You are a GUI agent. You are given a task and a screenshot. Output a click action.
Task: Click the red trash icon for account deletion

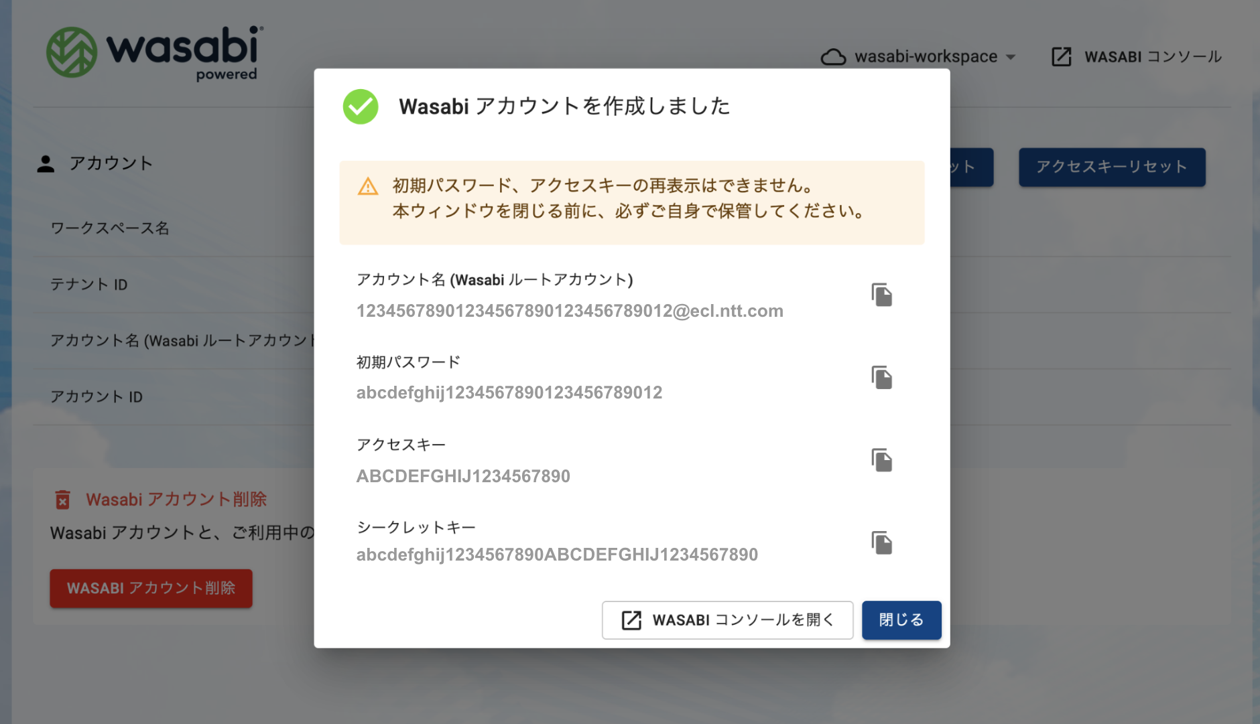(x=62, y=500)
